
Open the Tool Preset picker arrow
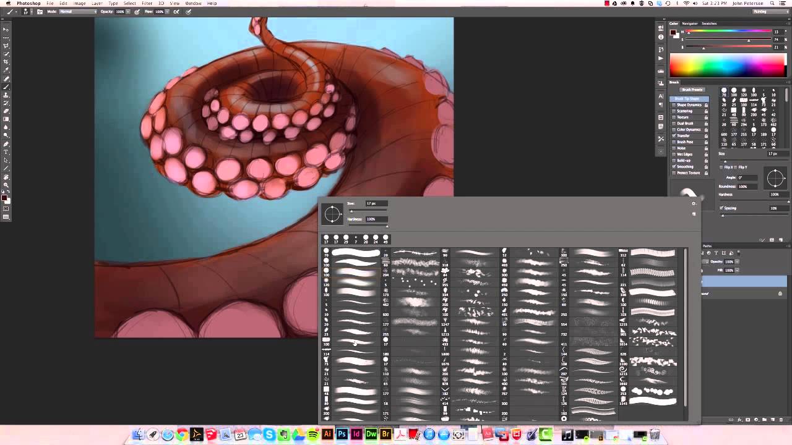tap(17, 12)
